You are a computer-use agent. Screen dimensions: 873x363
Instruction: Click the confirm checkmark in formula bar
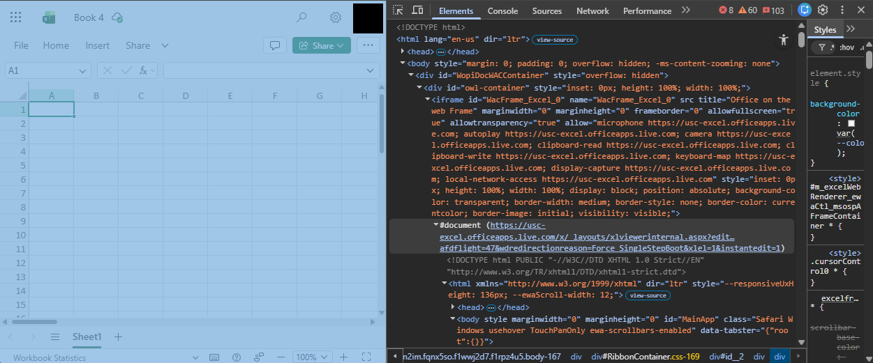(126, 70)
